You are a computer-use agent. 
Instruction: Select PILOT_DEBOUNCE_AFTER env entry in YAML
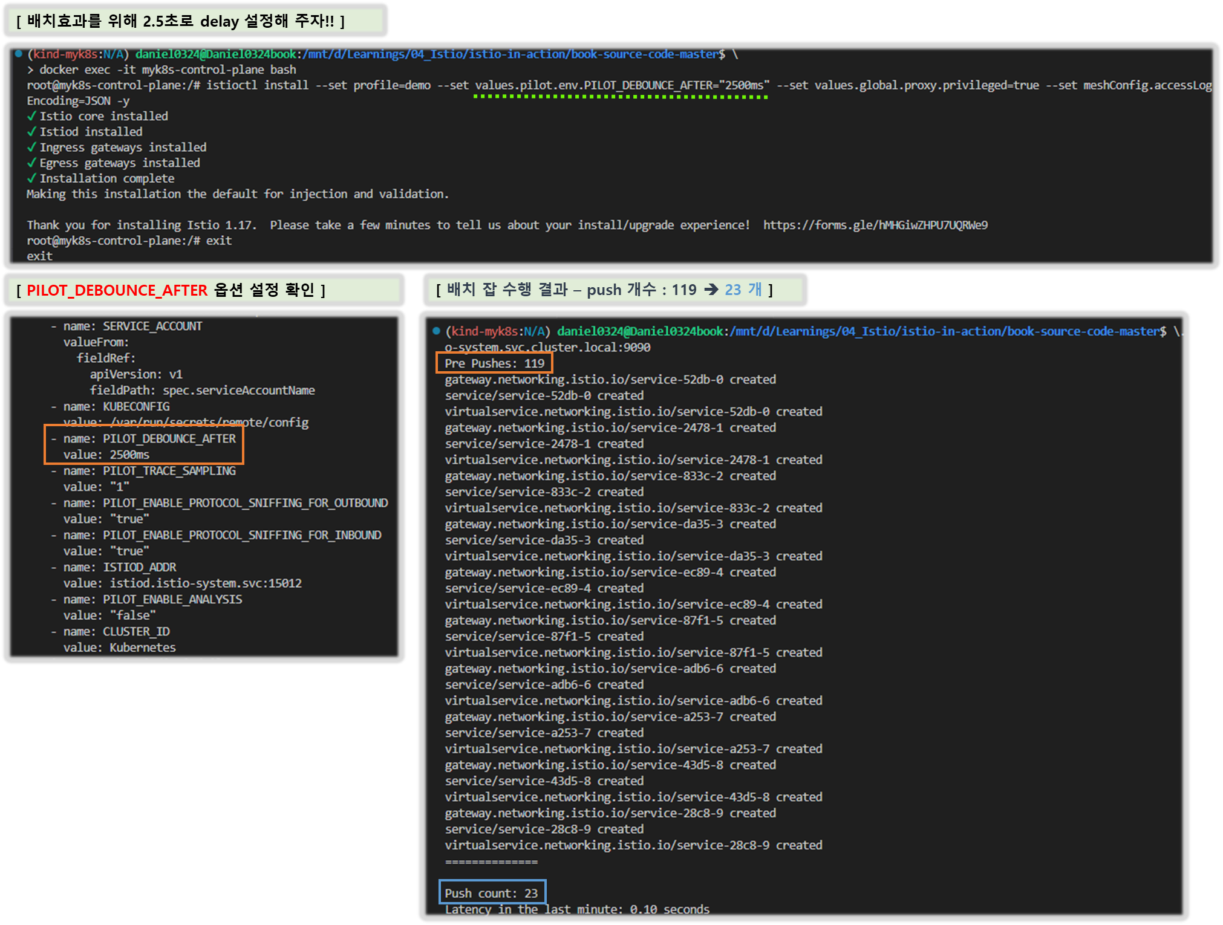[x=169, y=438]
